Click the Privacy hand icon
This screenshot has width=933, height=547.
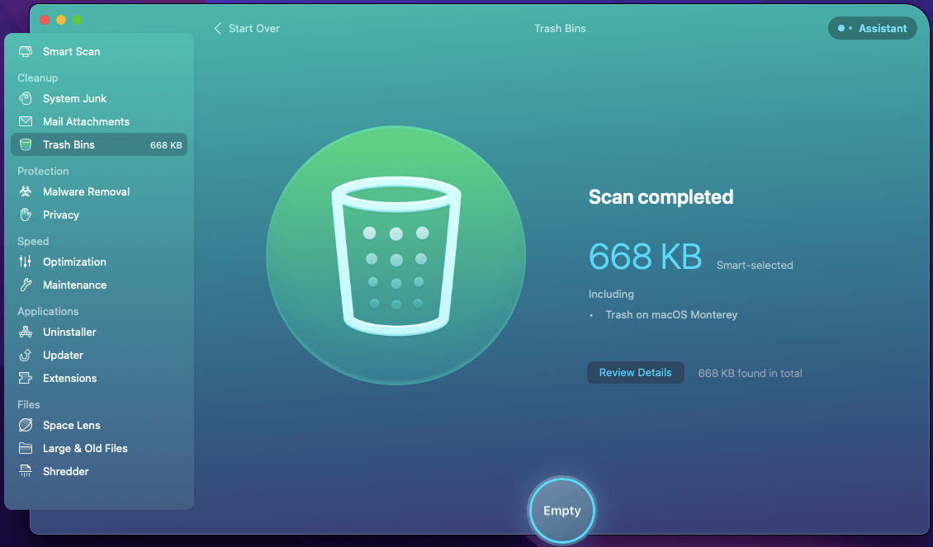pyautogui.click(x=26, y=215)
